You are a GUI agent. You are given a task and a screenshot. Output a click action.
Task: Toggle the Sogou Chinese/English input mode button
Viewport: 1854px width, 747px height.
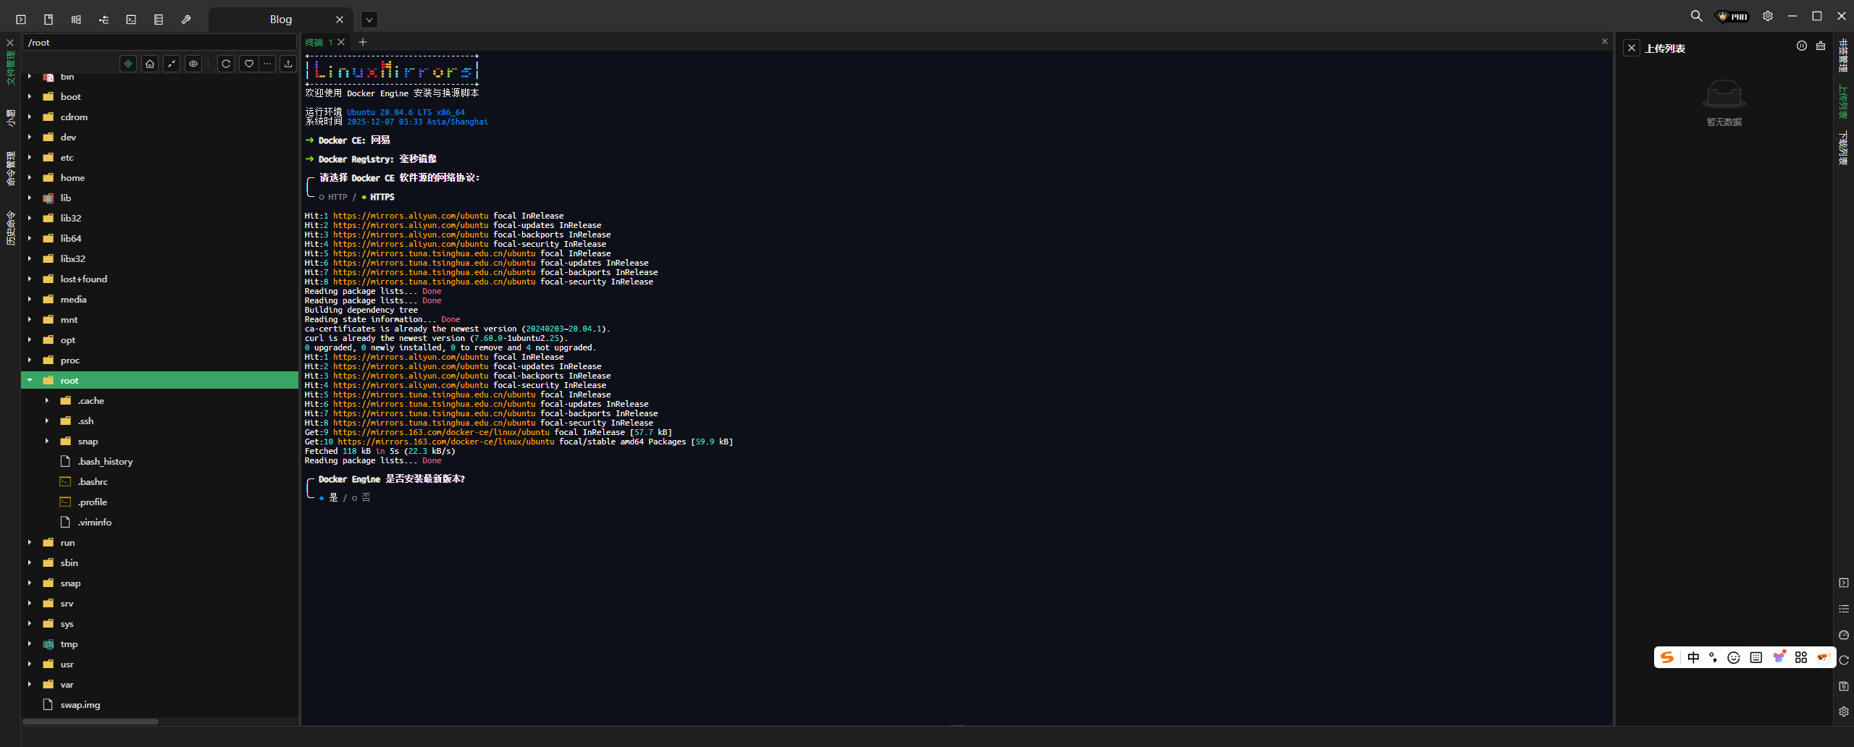[x=1693, y=657]
